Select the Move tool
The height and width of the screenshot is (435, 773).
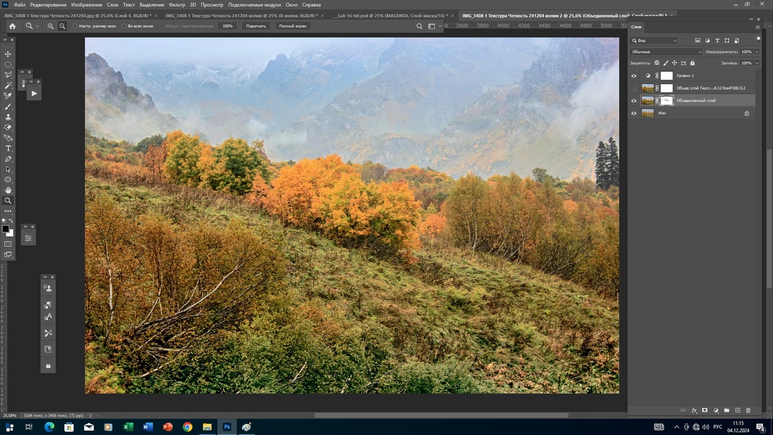point(8,54)
